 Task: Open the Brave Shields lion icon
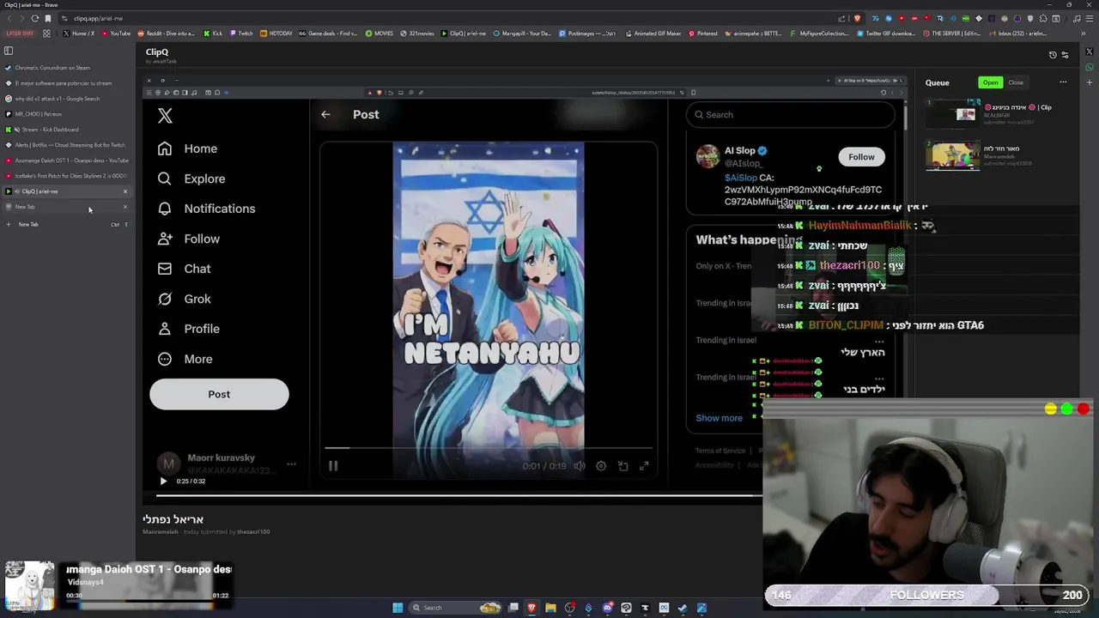[x=857, y=18]
